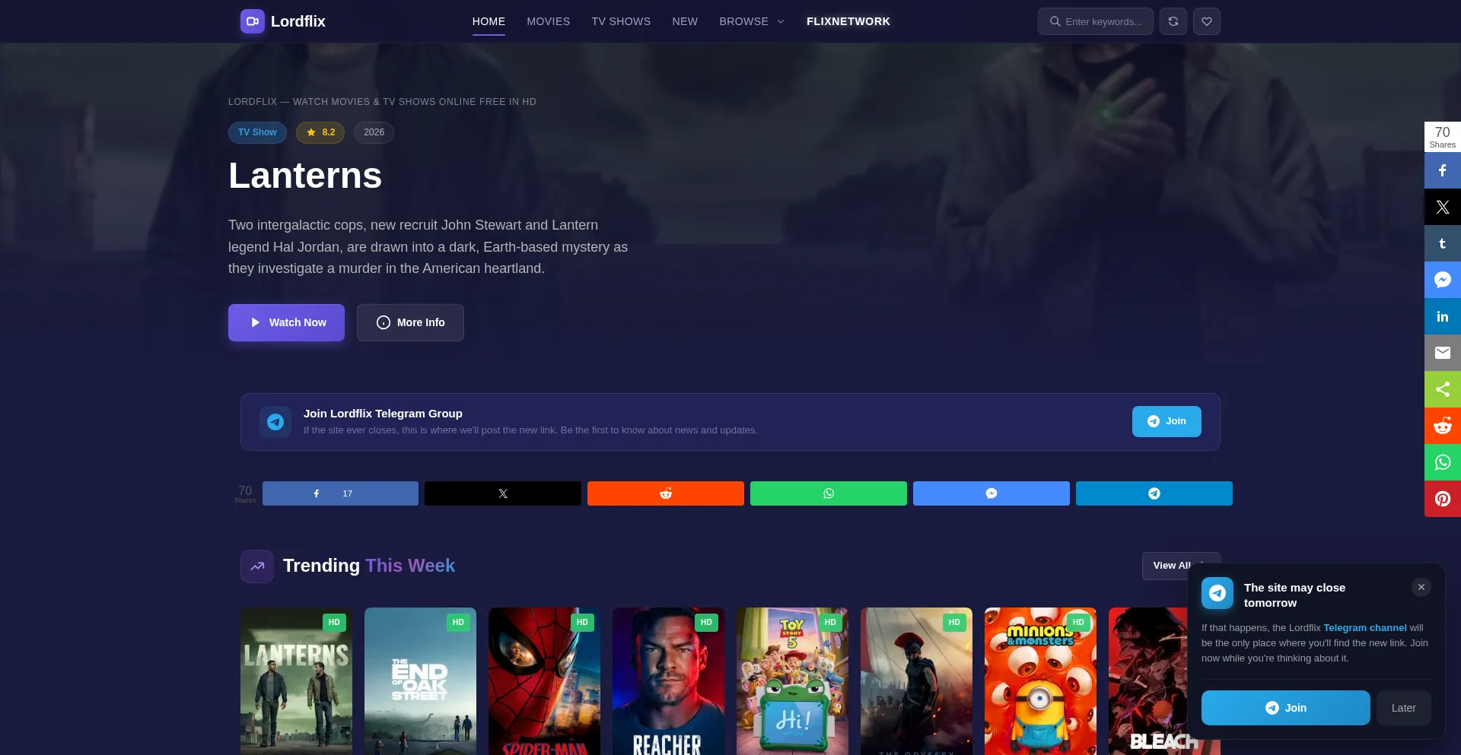Click More Info for Lanterns
Image resolution: width=1461 pixels, height=755 pixels.
point(410,322)
